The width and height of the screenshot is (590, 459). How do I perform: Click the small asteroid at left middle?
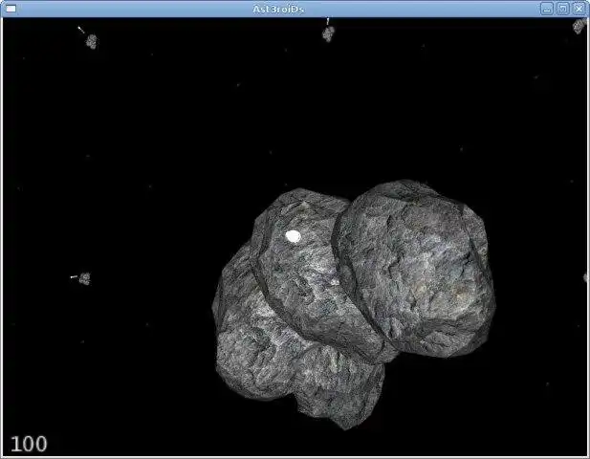point(85,279)
